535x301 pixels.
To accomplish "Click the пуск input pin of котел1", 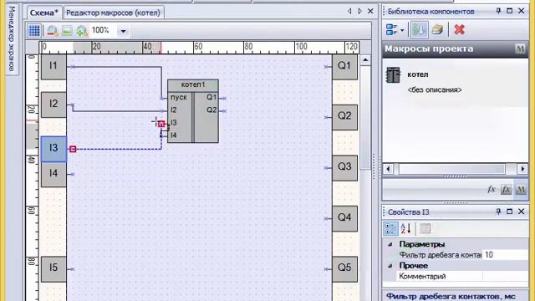I will pyautogui.click(x=162, y=99).
